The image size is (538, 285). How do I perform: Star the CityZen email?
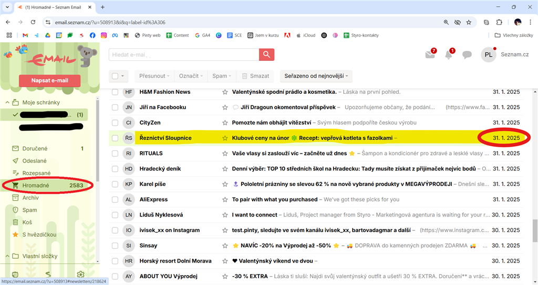click(225, 123)
